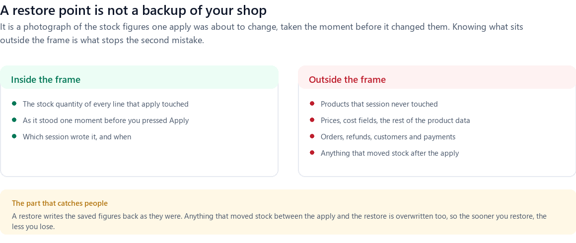Screen dimensions: 576x243
Task: Click the text 'Which session wrote it, and when'
Action: (77, 137)
